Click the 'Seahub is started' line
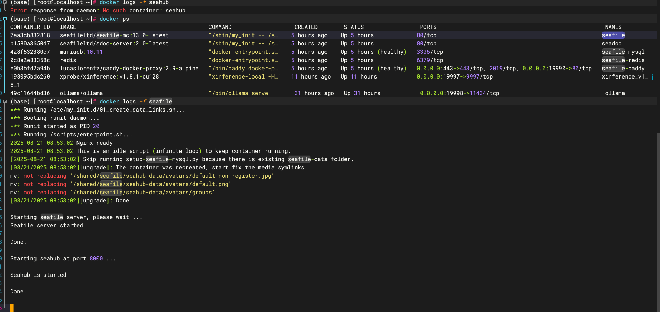 (38, 275)
